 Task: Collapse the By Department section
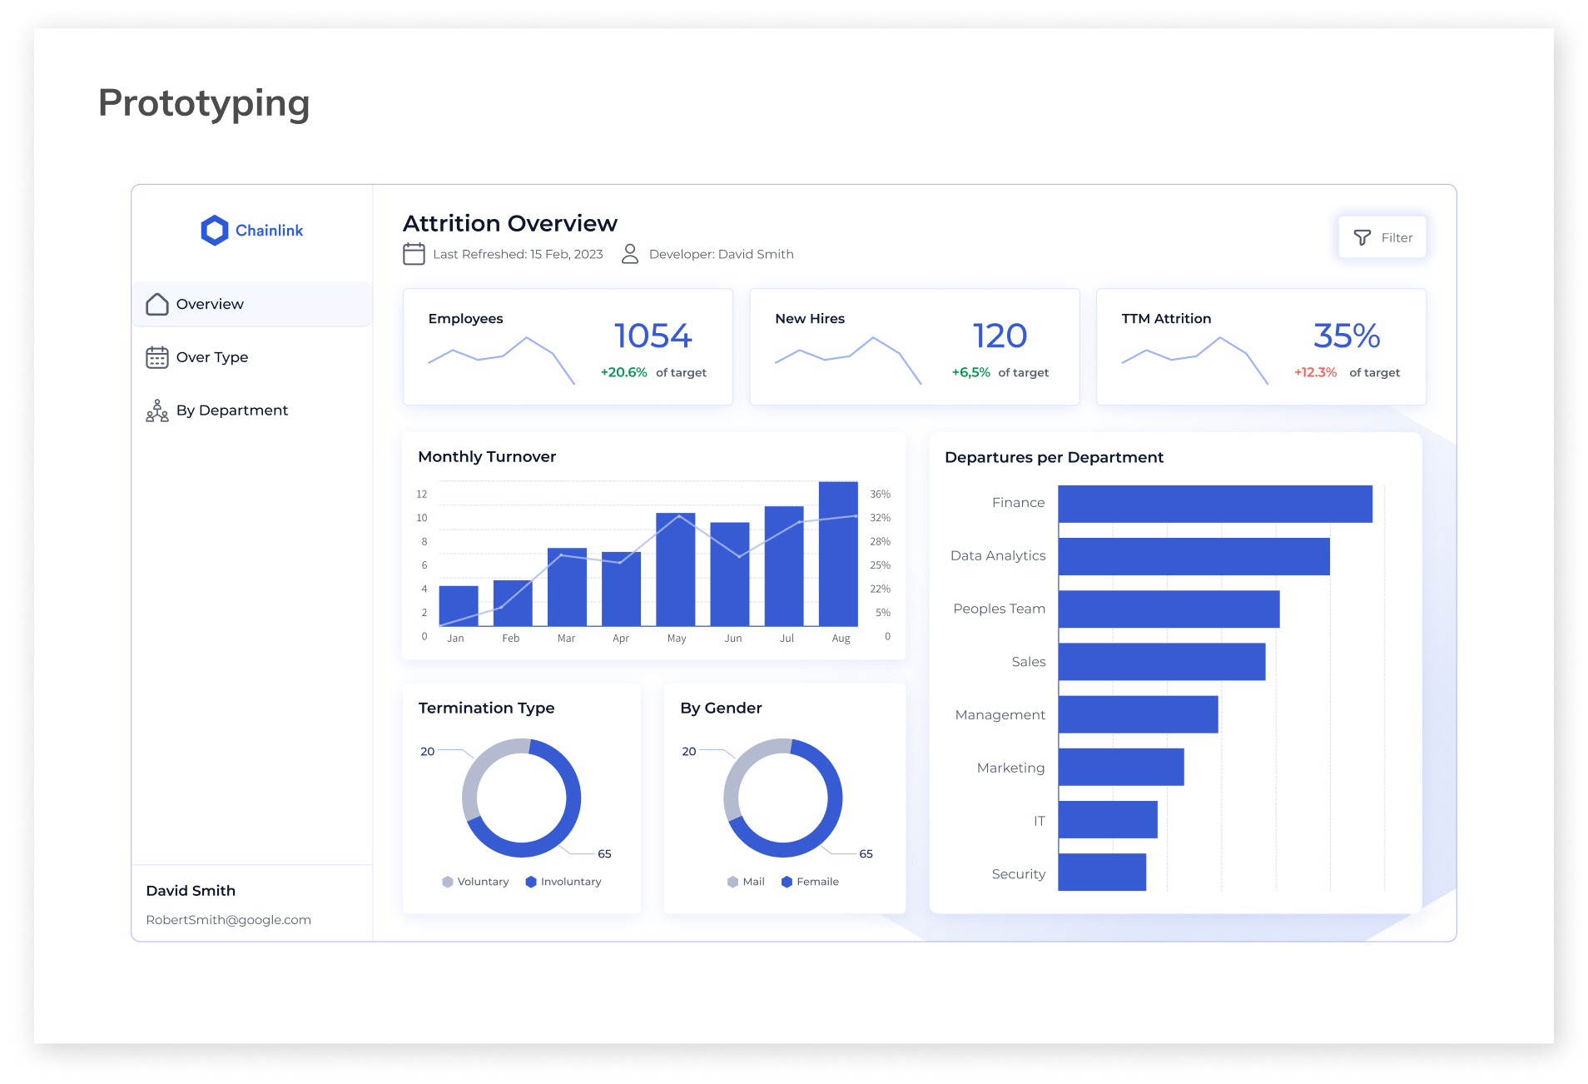(x=231, y=410)
